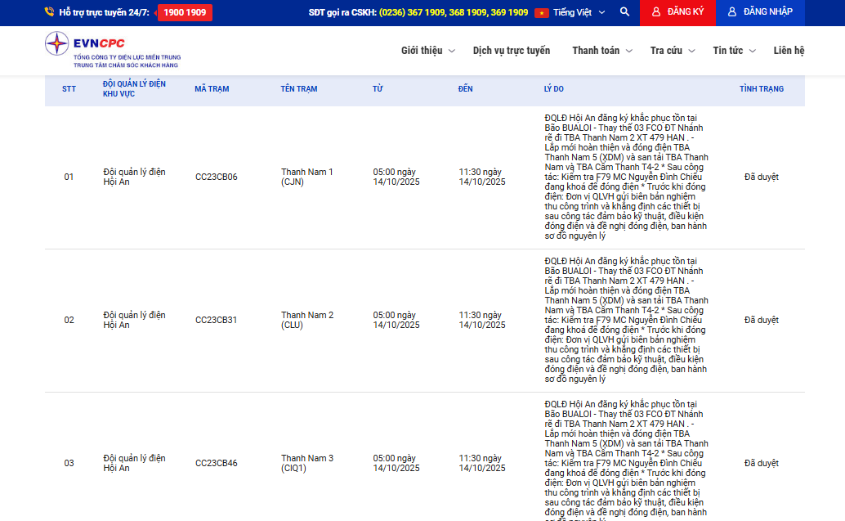Expand the Thanh toán menu

[x=601, y=51]
